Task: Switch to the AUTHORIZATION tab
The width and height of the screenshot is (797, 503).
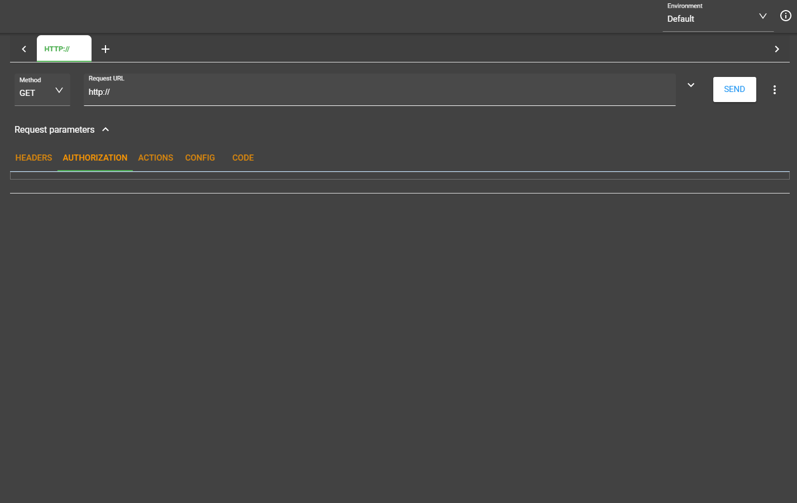Action: coord(95,157)
